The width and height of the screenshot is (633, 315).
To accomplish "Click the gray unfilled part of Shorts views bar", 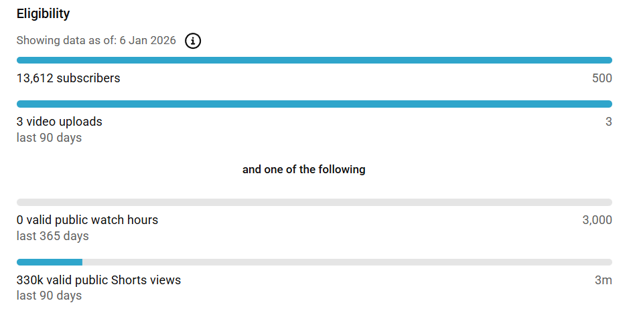I will point(346,262).
